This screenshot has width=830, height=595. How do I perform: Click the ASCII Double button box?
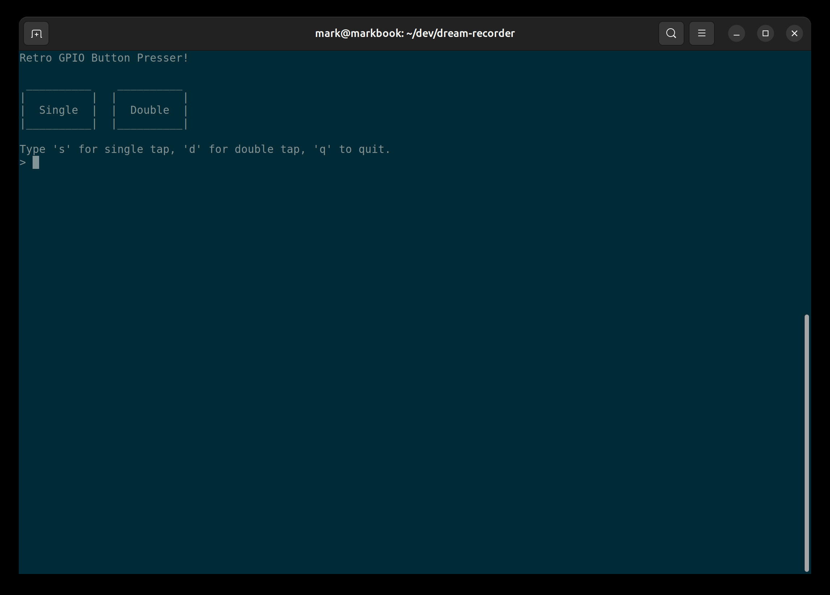pos(150,110)
